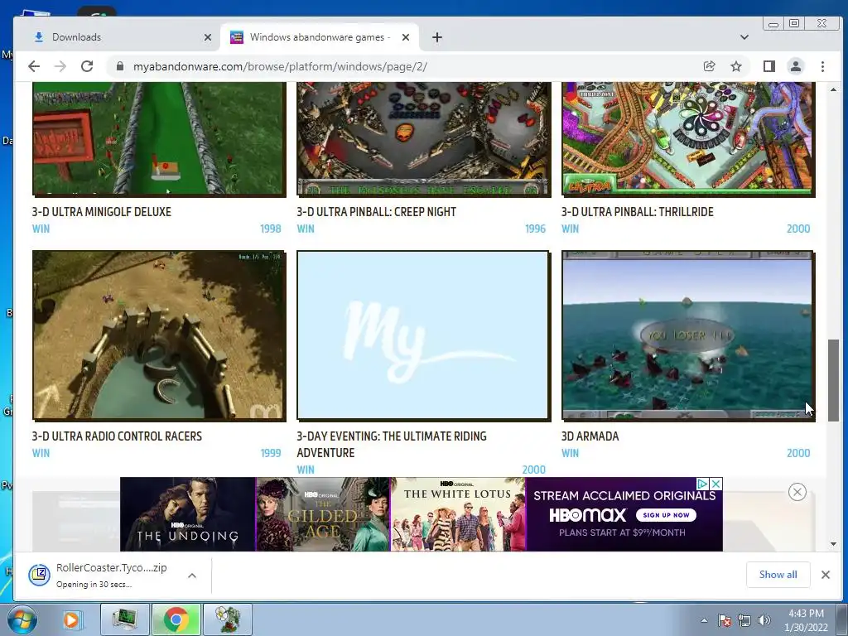Click 3-D Ultra Radio Control Racers title
848x636 pixels.
pyautogui.click(x=117, y=436)
